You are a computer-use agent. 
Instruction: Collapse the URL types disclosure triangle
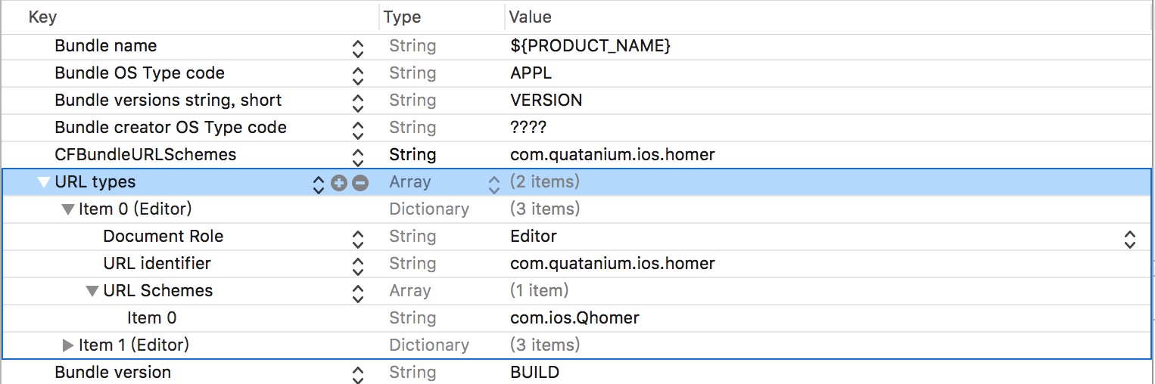tap(43, 182)
